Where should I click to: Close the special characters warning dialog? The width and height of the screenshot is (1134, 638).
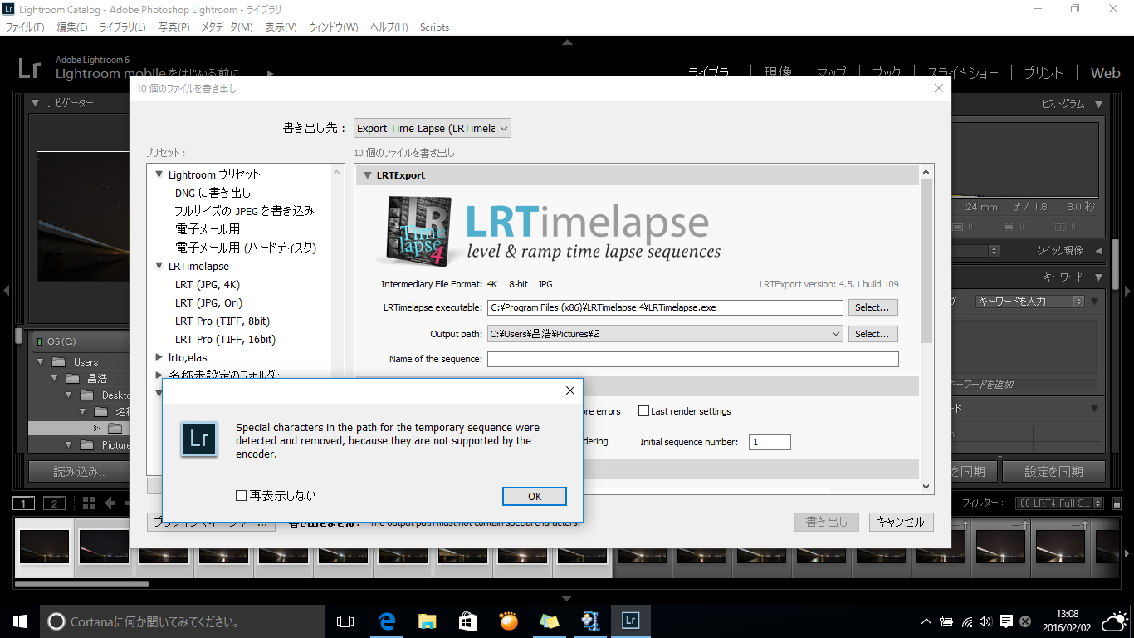pyautogui.click(x=570, y=390)
